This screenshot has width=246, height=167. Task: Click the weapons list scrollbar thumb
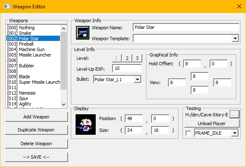63,61
